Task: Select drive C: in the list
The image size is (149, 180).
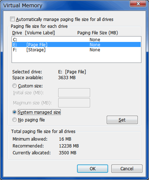Action: pyautogui.click(x=76, y=39)
